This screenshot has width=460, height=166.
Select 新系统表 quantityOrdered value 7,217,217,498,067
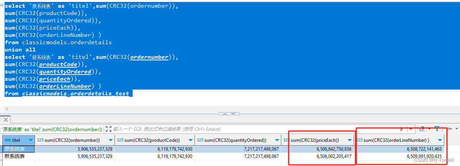tap(237, 156)
